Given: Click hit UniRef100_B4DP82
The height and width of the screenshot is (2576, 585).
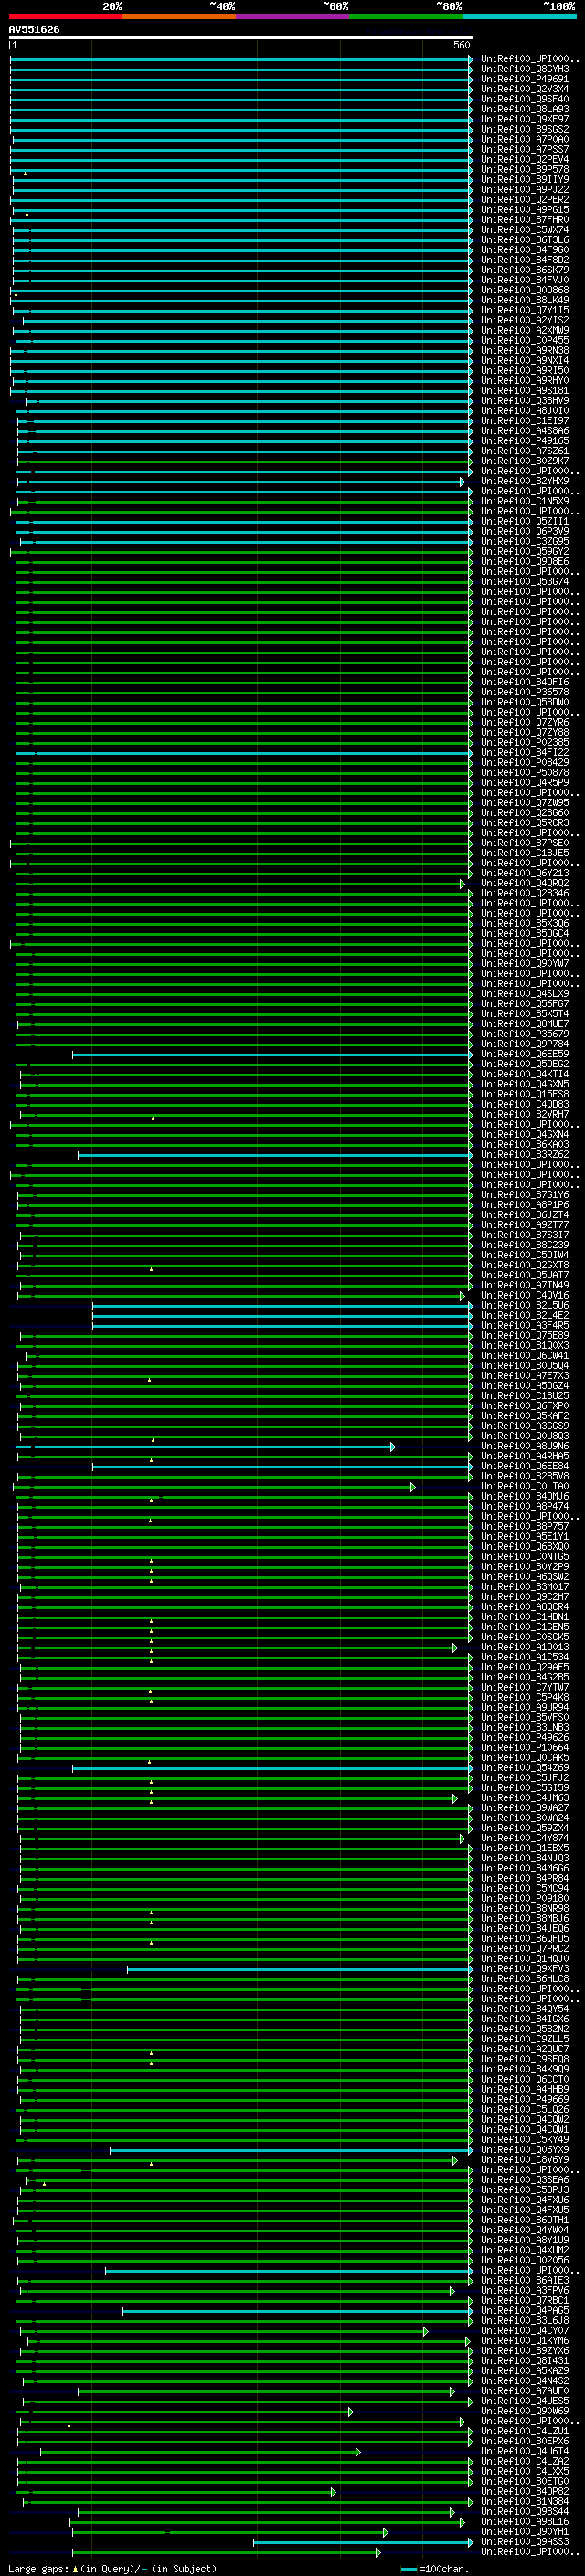Looking at the screenshot, I should pyautogui.click(x=525, y=2491).
